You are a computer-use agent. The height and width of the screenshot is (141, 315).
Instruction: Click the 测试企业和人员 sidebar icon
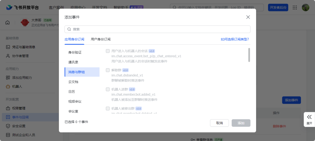pos(8,135)
